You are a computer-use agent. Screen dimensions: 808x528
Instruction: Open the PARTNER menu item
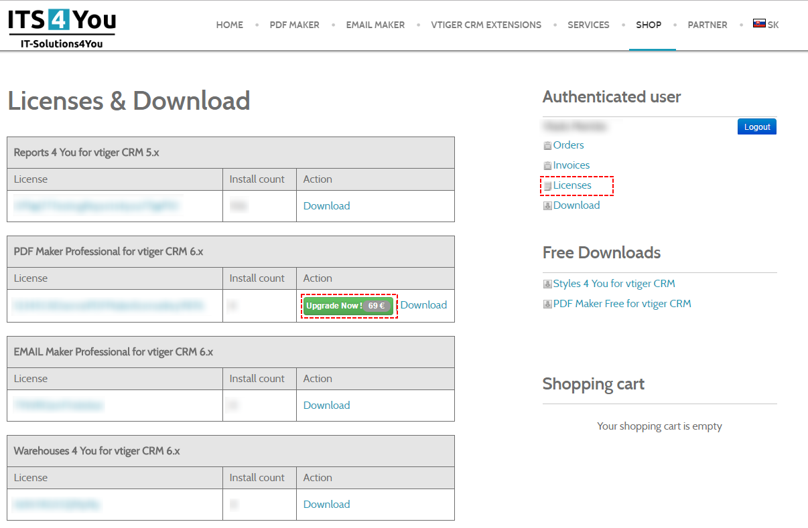(708, 25)
